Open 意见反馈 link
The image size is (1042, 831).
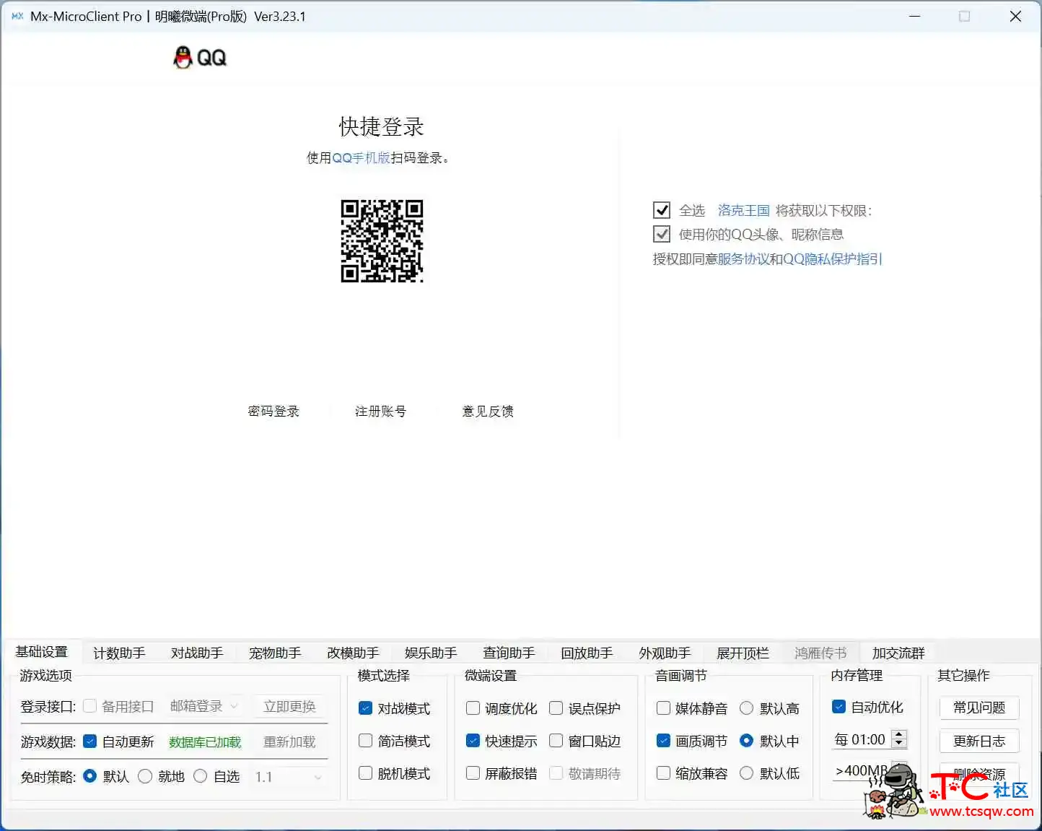coord(488,411)
